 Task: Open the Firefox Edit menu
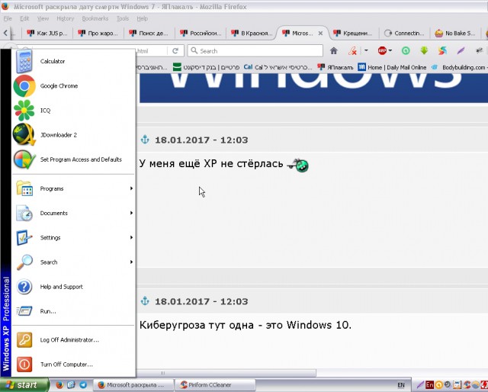point(24,18)
